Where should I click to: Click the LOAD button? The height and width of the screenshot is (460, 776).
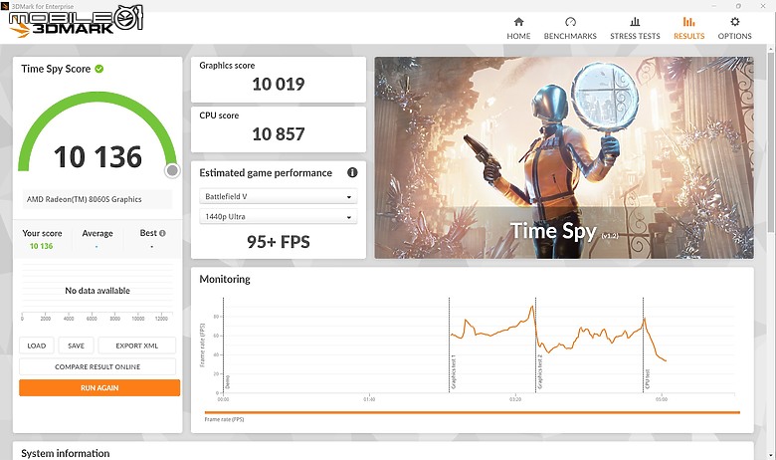(37, 345)
